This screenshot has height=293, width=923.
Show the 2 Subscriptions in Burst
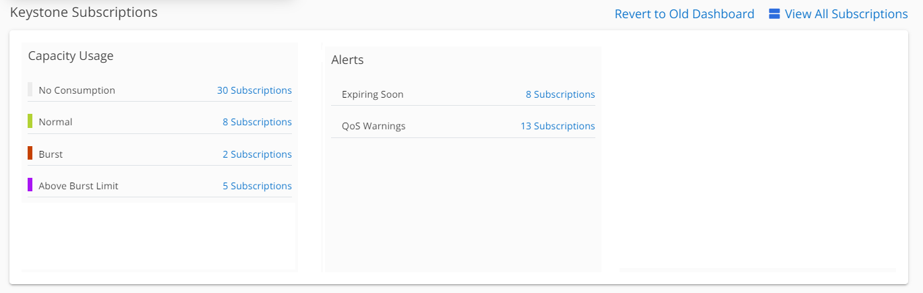257,154
